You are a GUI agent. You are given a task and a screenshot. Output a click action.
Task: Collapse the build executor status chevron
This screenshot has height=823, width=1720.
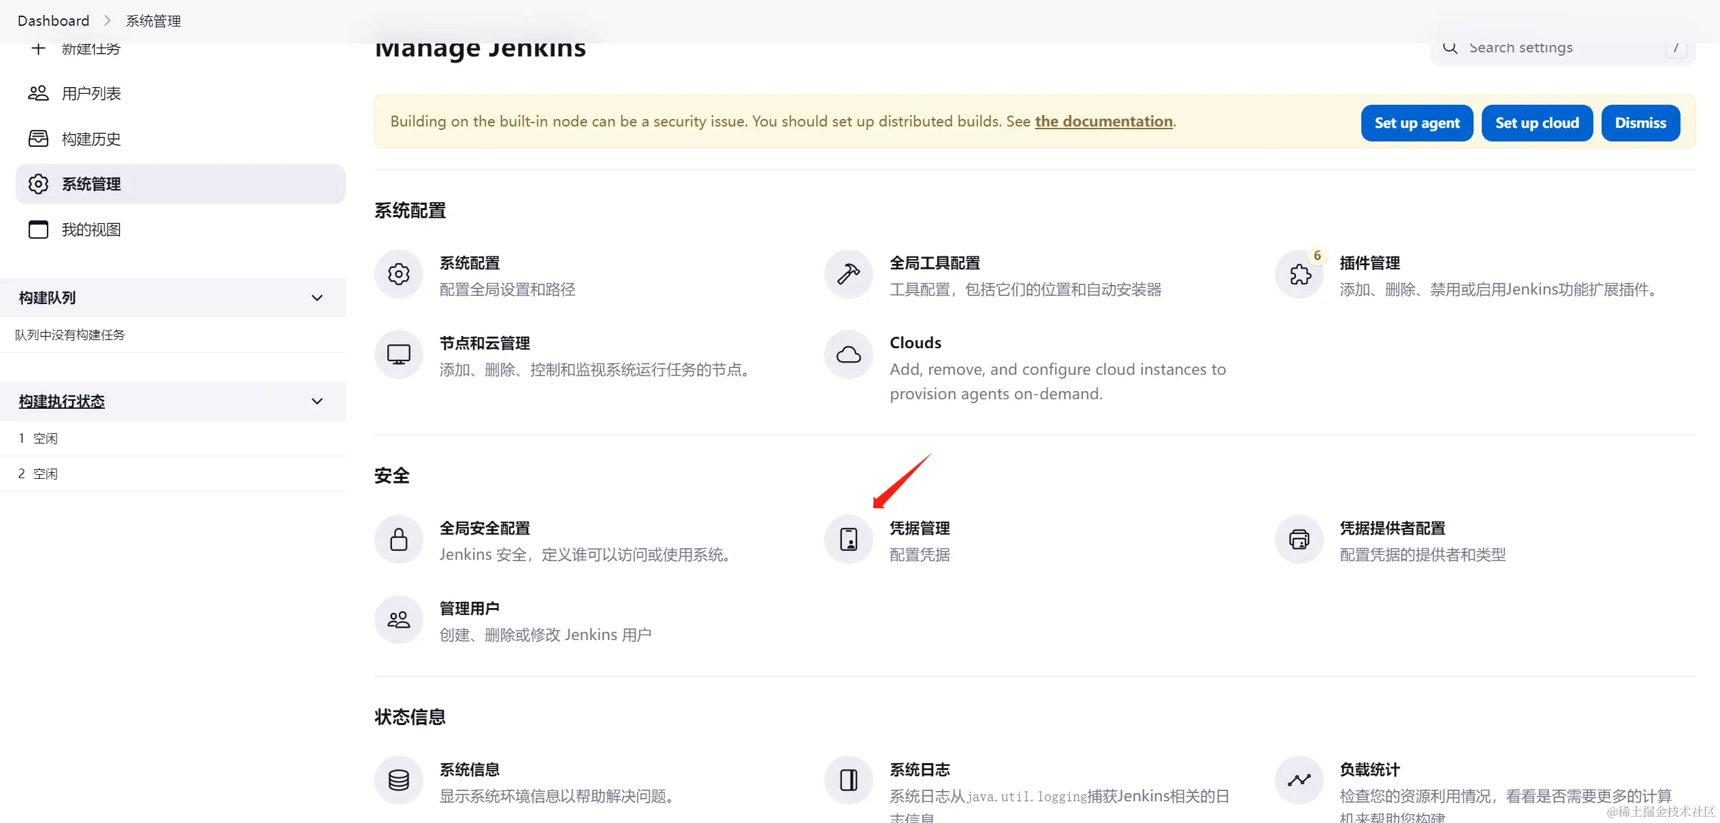[317, 401]
